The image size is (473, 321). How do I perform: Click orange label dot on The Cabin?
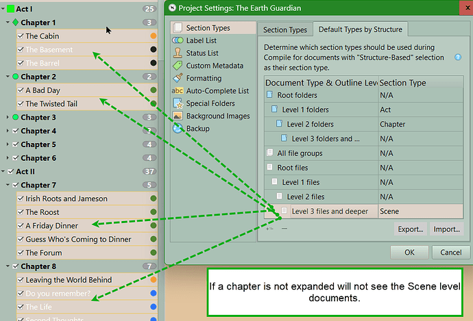coord(153,36)
